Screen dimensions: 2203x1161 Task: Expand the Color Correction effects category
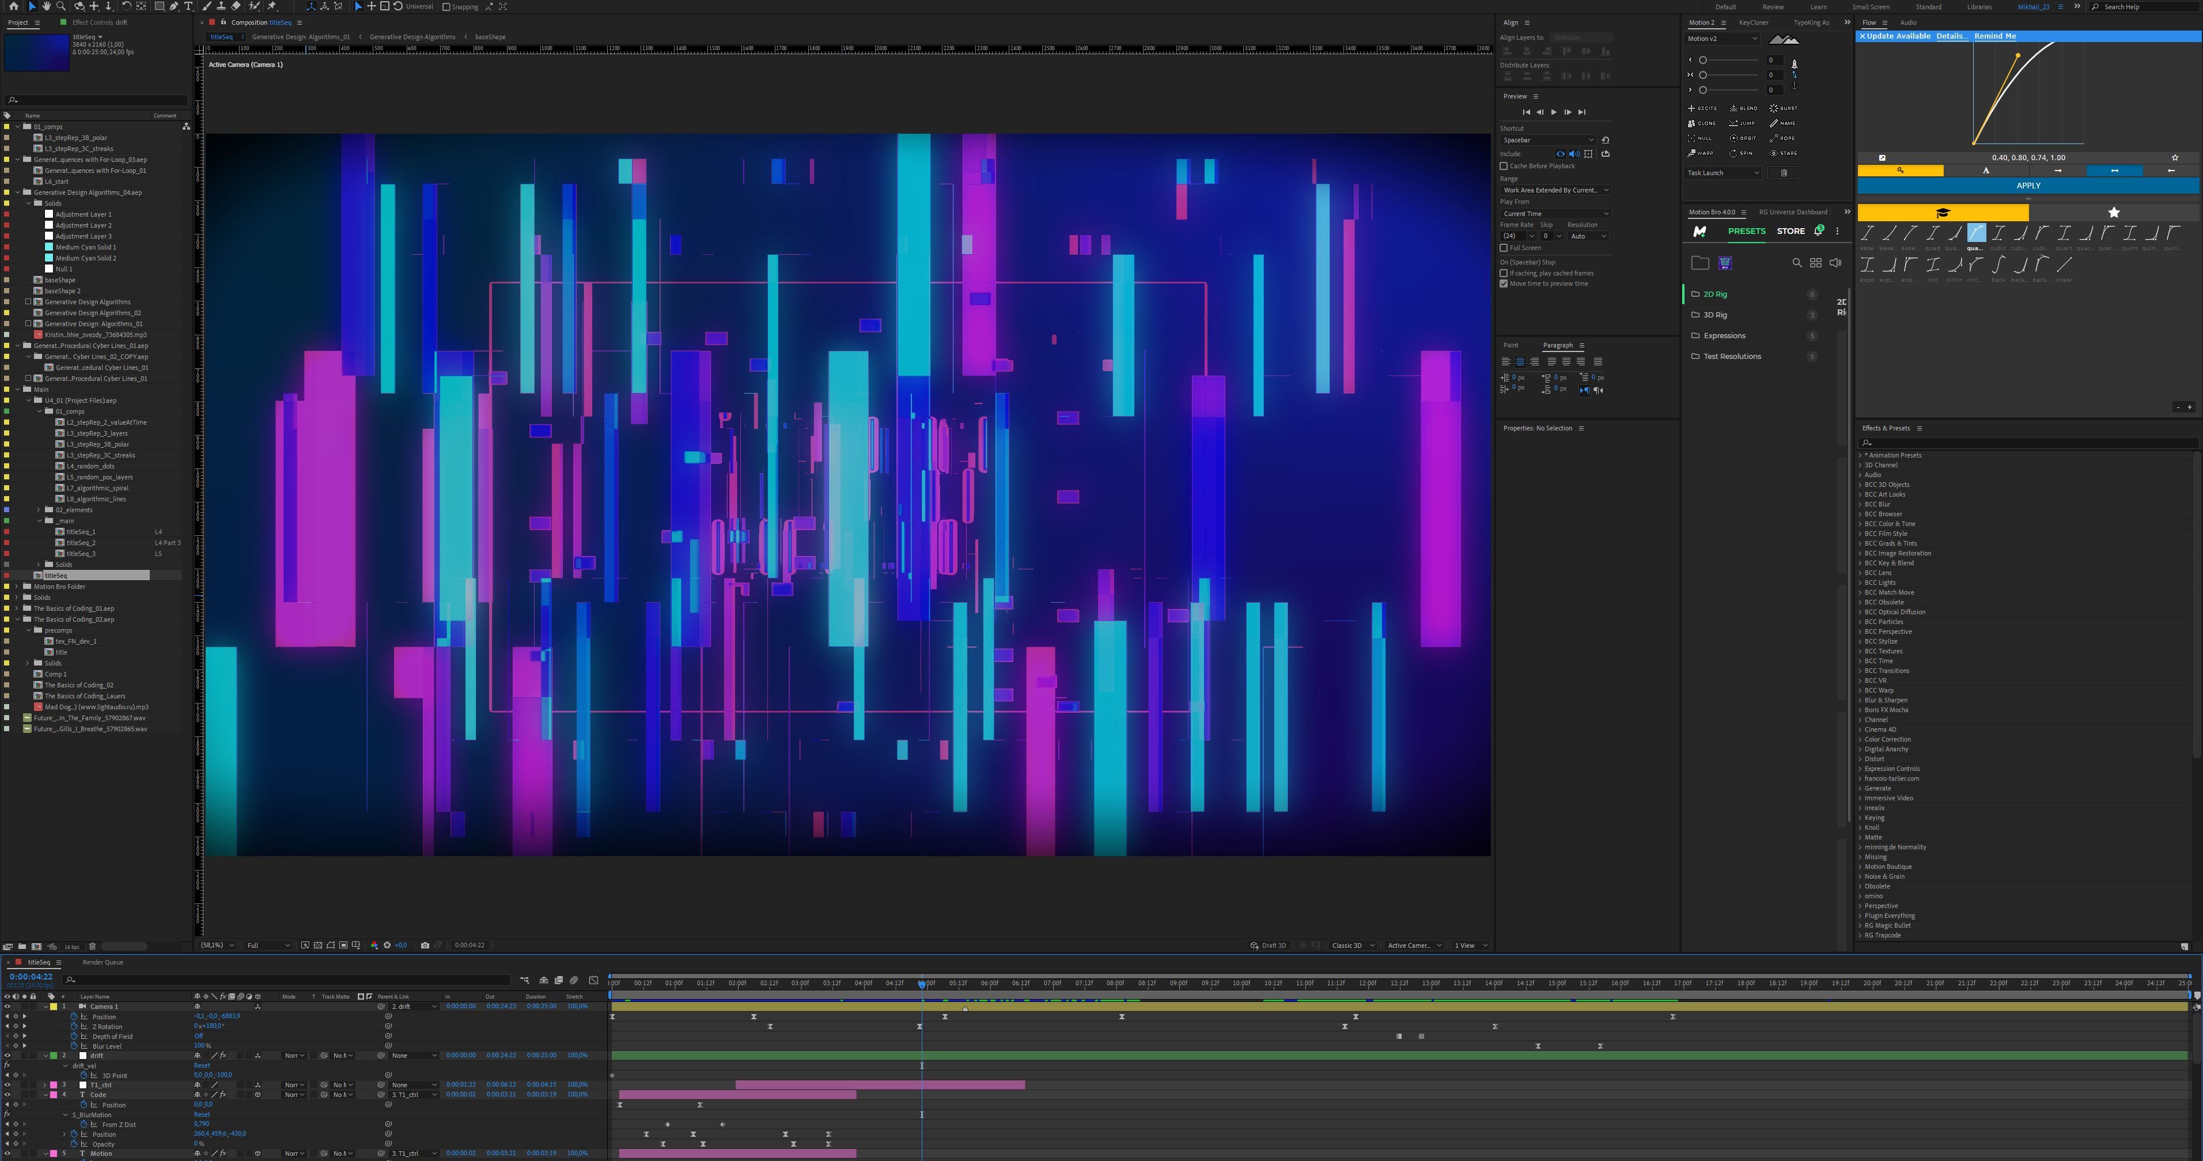point(1887,739)
